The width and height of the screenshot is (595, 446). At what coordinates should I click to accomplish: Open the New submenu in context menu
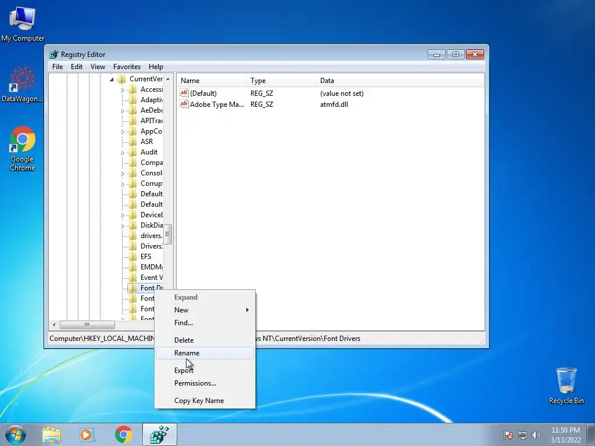[x=205, y=310]
